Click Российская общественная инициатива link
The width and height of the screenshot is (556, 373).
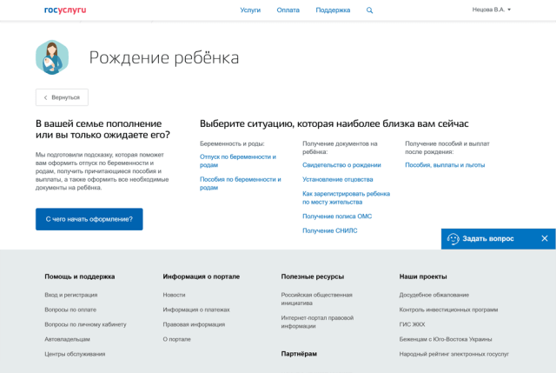tap(316, 299)
